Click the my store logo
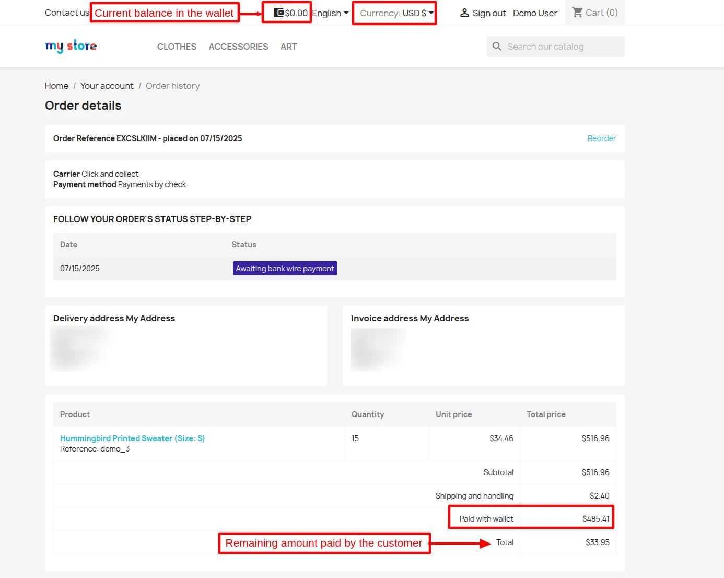724x578 pixels. (x=71, y=46)
